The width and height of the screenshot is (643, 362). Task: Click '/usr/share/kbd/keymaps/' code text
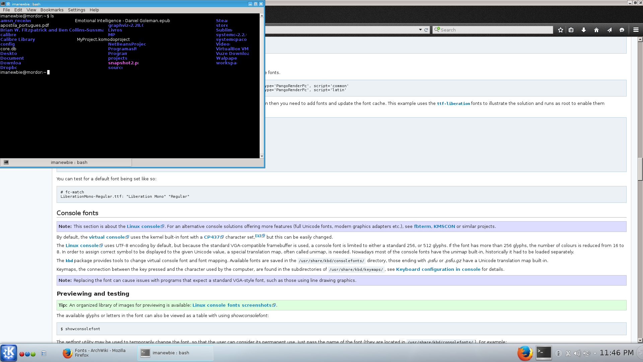(x=356, y=269)
